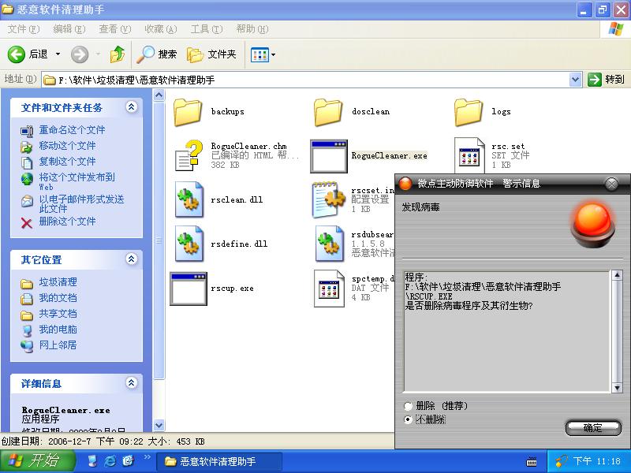631x473 pixels.
Task: Select the rscset configuration file icon
Action: [x=329, y=199]
